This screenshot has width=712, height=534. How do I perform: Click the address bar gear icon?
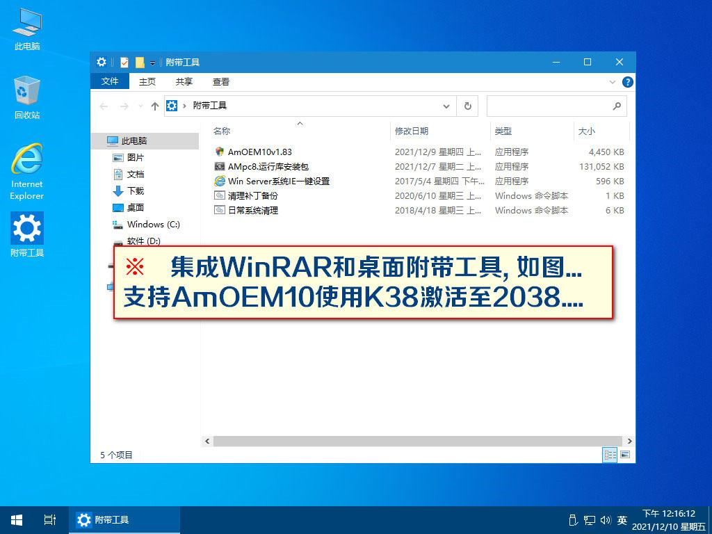coord(172,106)
